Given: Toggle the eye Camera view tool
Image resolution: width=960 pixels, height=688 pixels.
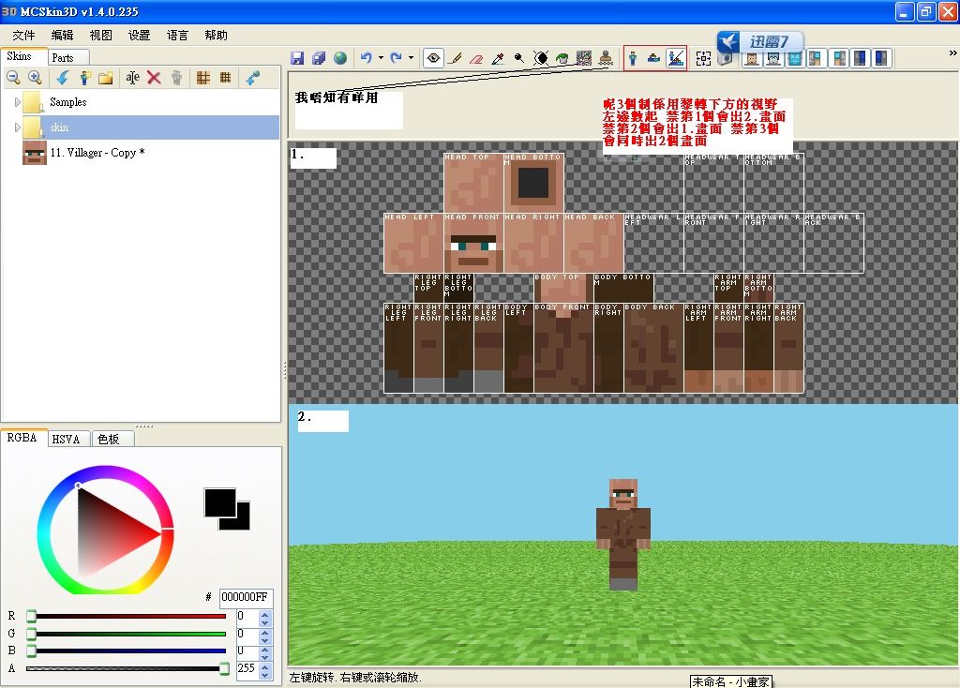Looking at the screenshot, I should 433,58.
